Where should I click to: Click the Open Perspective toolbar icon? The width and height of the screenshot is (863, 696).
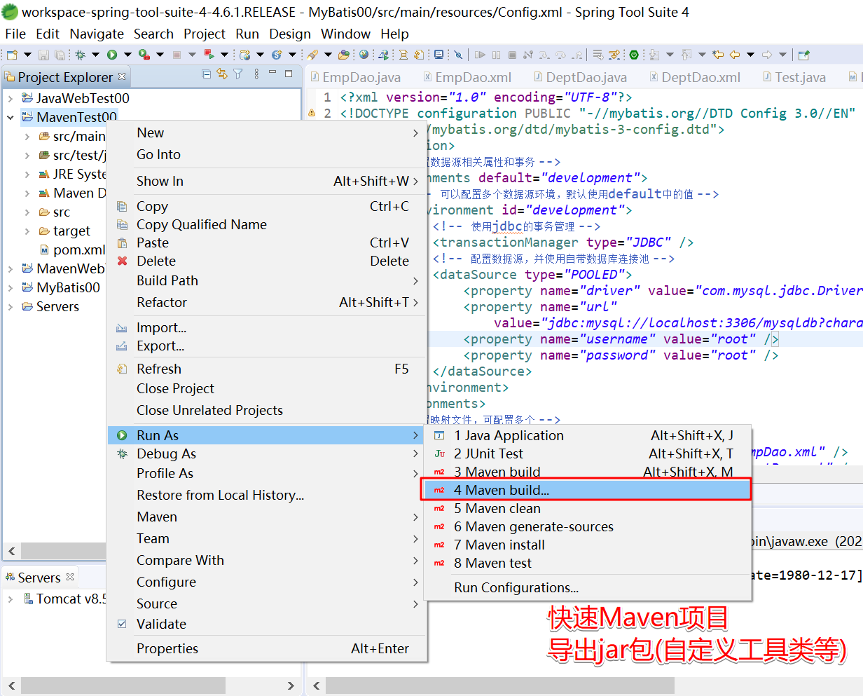coord(803,55)
